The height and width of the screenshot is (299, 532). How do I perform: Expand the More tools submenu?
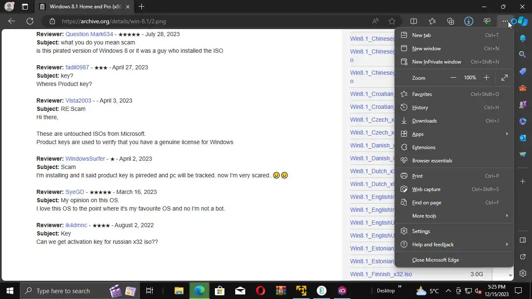pyautogui.click(x=454, y=216)
